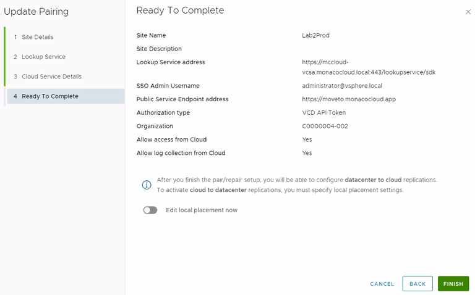Click the 'Update Pairing' wizard title

tap(36, 12)
